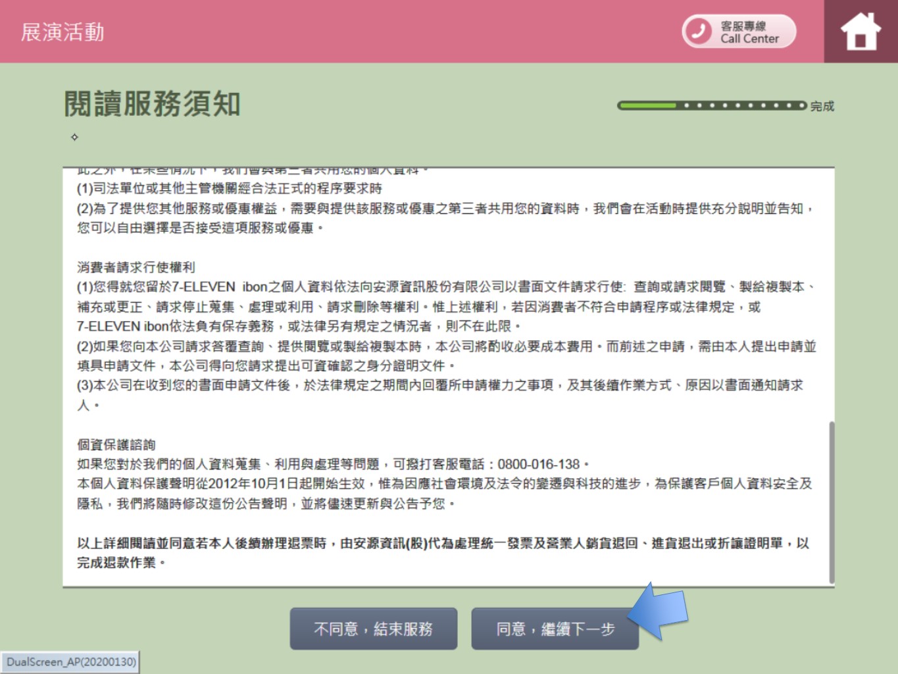Viewport: 898px width, 674px height.
Task: Click the small diamond symbol under the heading
Action: click(74, 137)
